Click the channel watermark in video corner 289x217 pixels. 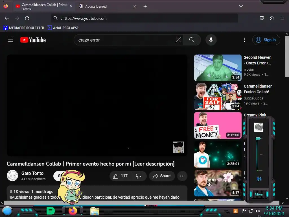(178, 147)
